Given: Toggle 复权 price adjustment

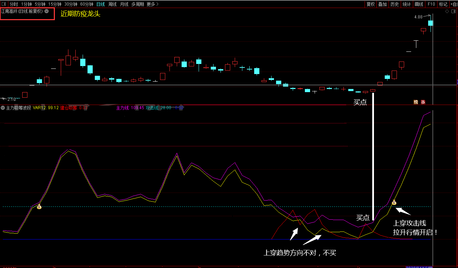Looking at the screenshot, I should (x=371, y=4).
